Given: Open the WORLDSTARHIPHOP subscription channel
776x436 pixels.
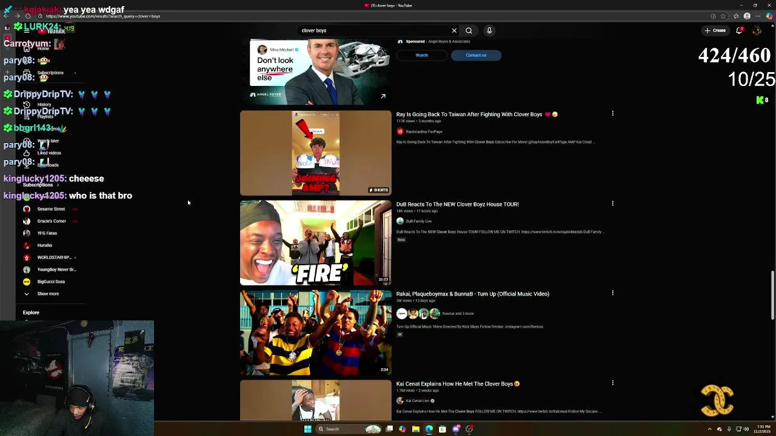Looking at the screenshot, I should click(x=54, y=257).
